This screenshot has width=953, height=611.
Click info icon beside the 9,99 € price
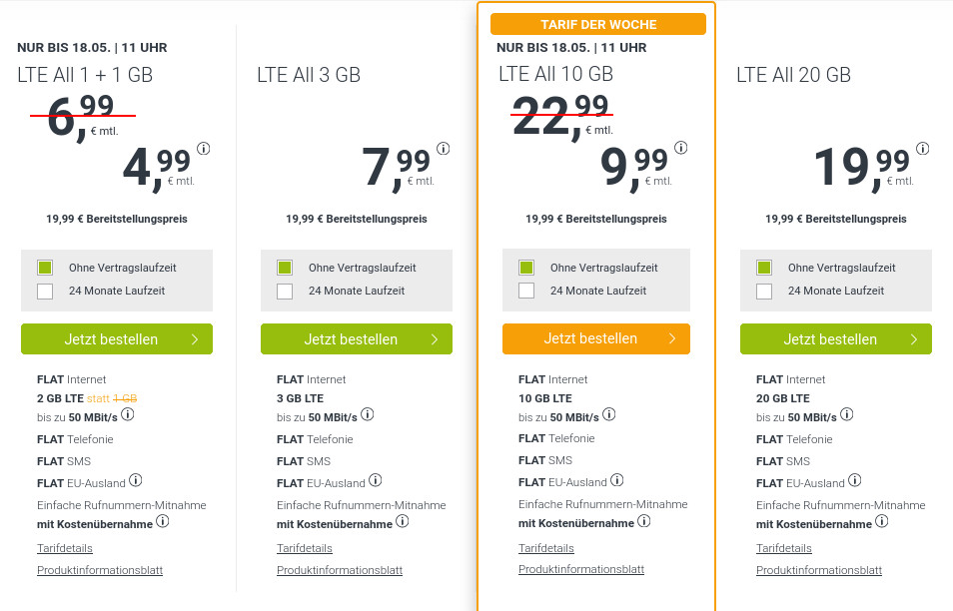pyautogui.click(x=681, y=148)
